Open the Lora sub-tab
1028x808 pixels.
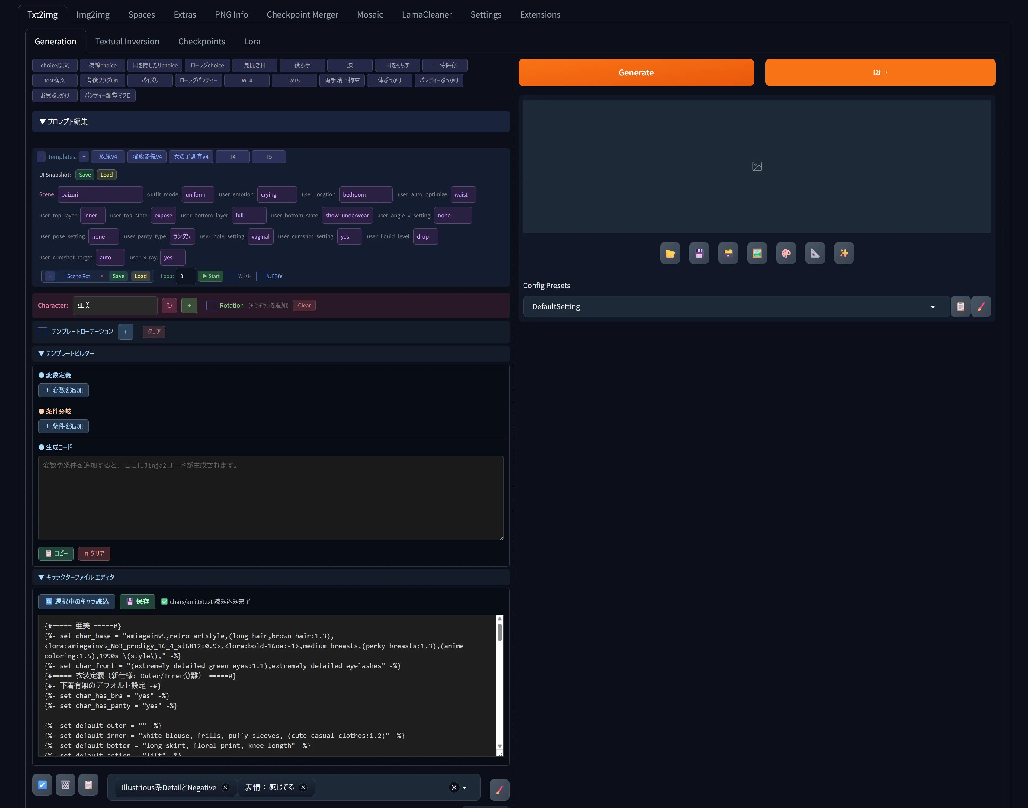tap(252, 41)
